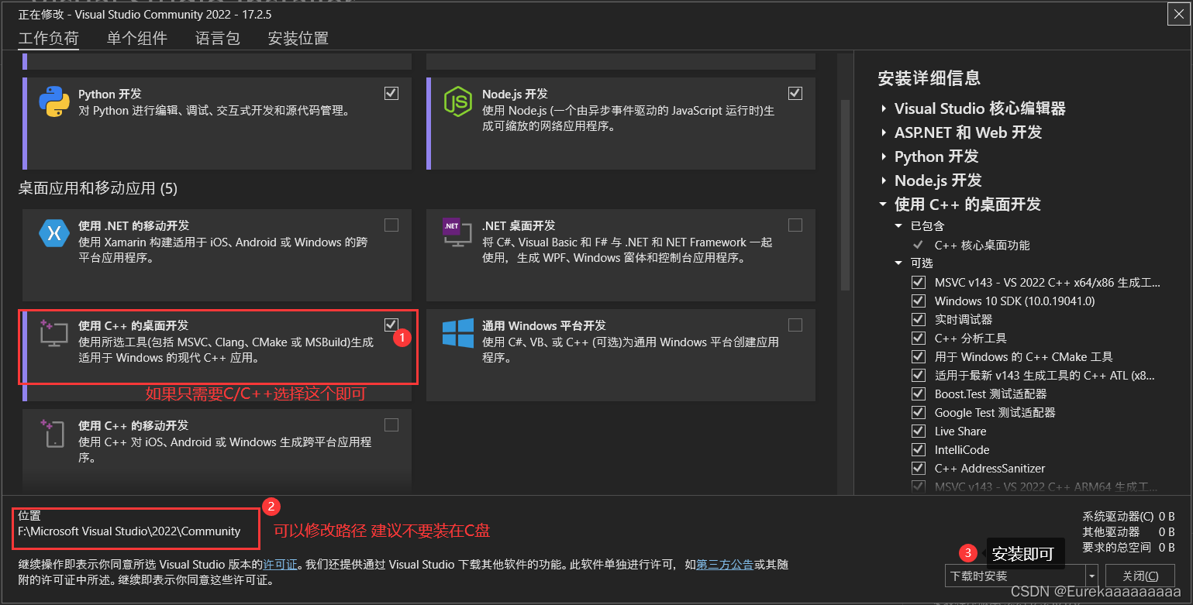Enable the 使用 .NET 的移动开发 workload checkbox
The height and width of the screenshot is (605, 1193).
click(391, 225)
